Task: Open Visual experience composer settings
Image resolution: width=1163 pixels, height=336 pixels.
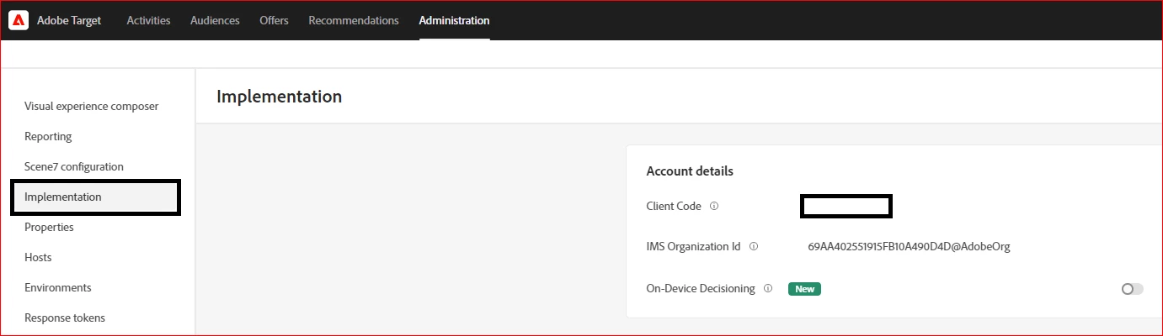Action: pyautogui.click(x=92, y=106)
